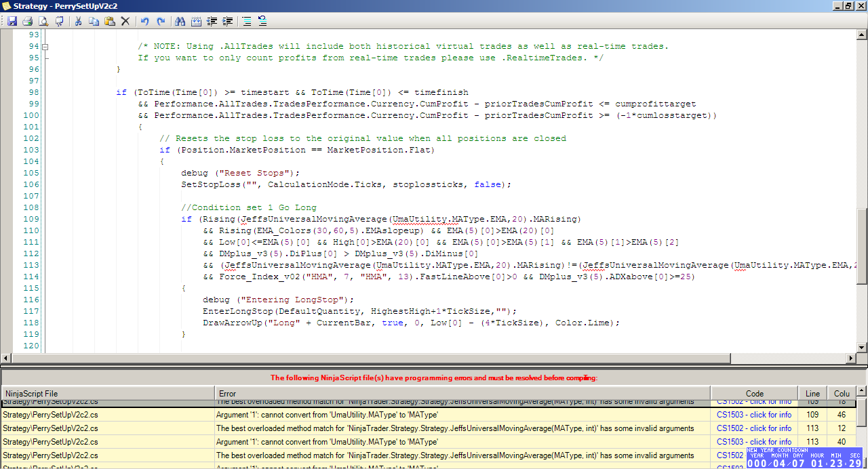
Task: Open CS1503 info link for line 109
Action: tap(754, 415)
